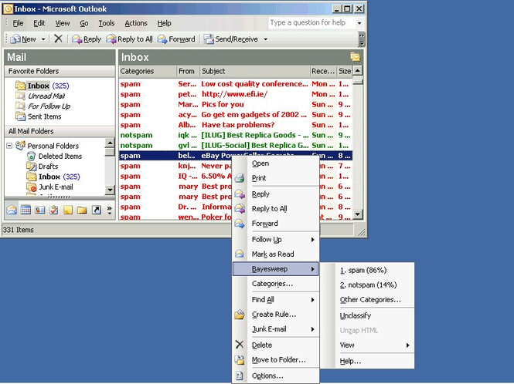Choose Print in context menu
This screenshot has width=514, height=384.
coord(276,178)
